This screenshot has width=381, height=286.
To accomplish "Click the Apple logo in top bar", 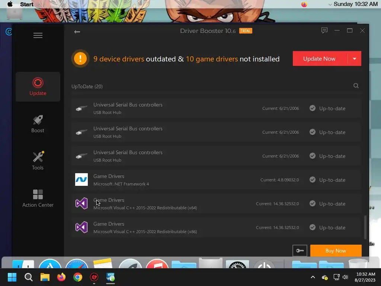I will [10, 4].
